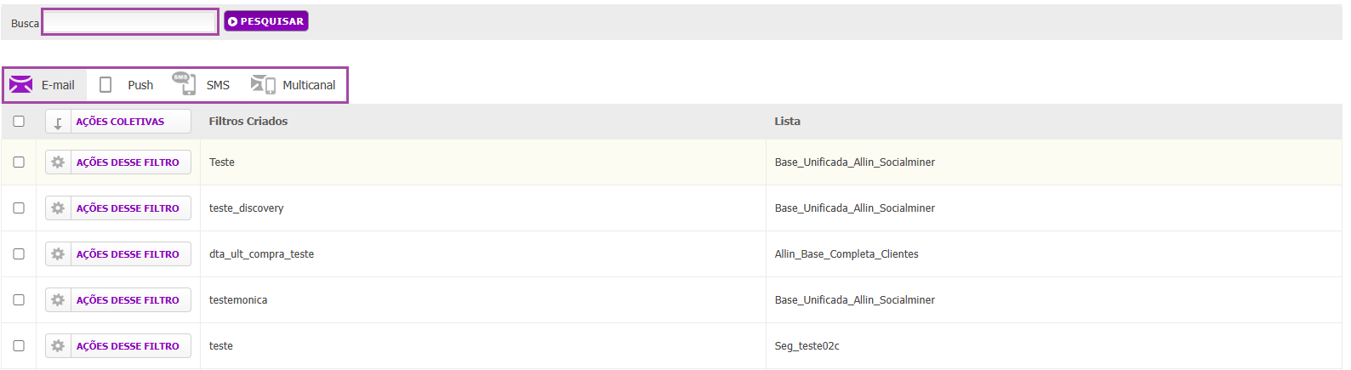Check the box for Teste filter row
The image size is (1351, 370).
[x=19, y=162]
